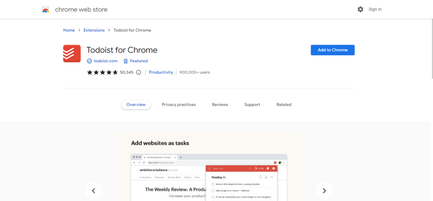Go to Home breadcrumb
Image resolution: width=433 pixels, height=201 pixels.
click(69, 30)
